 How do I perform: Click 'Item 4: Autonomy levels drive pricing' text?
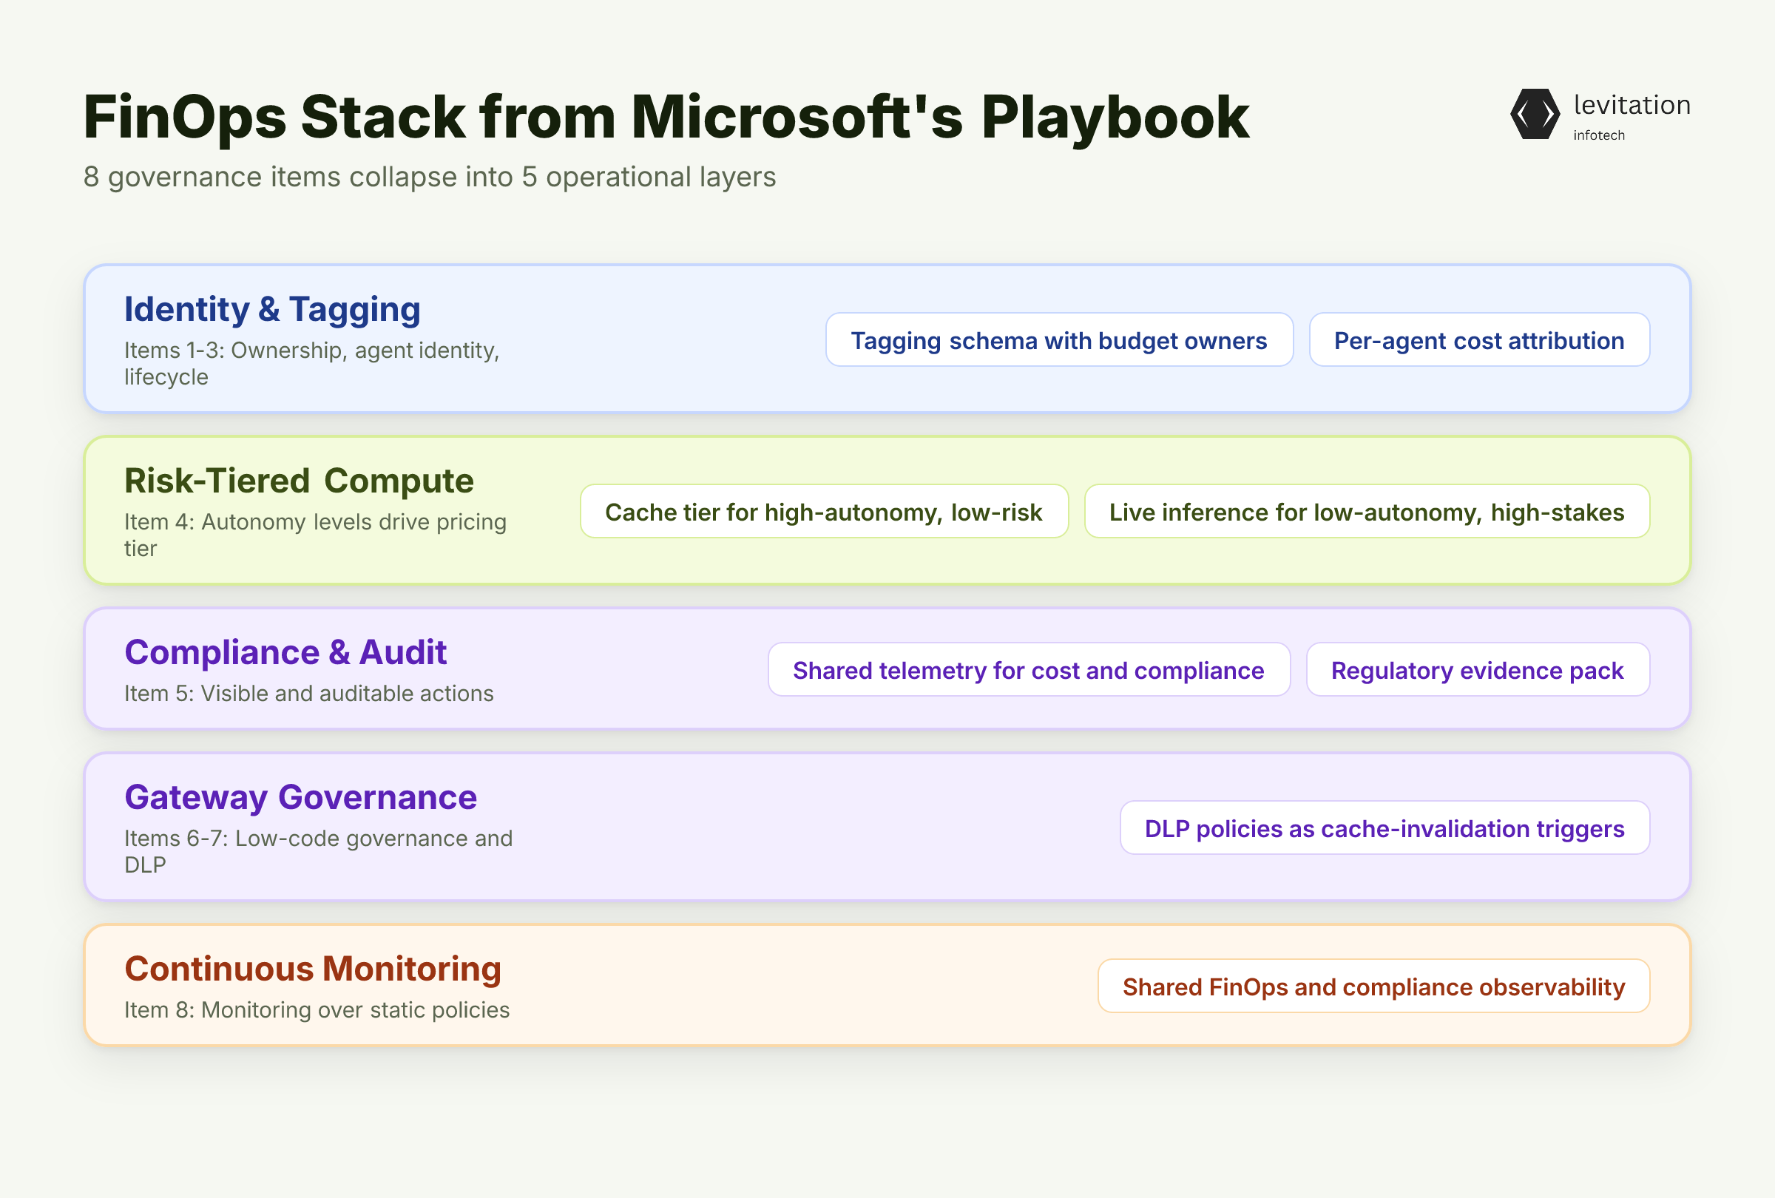(316, 535)
